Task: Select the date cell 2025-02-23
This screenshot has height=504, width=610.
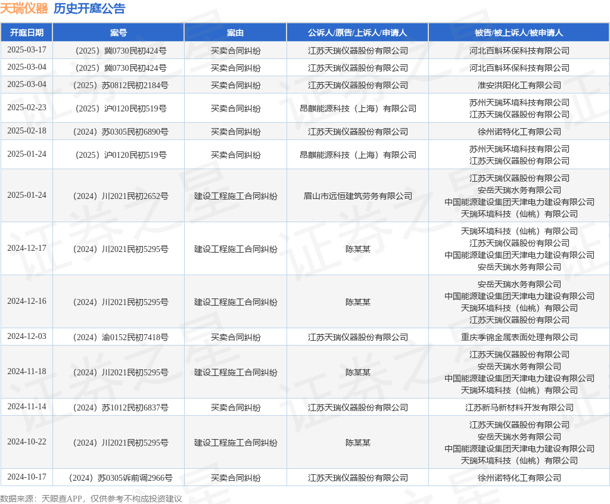Action: coord(26,108)
